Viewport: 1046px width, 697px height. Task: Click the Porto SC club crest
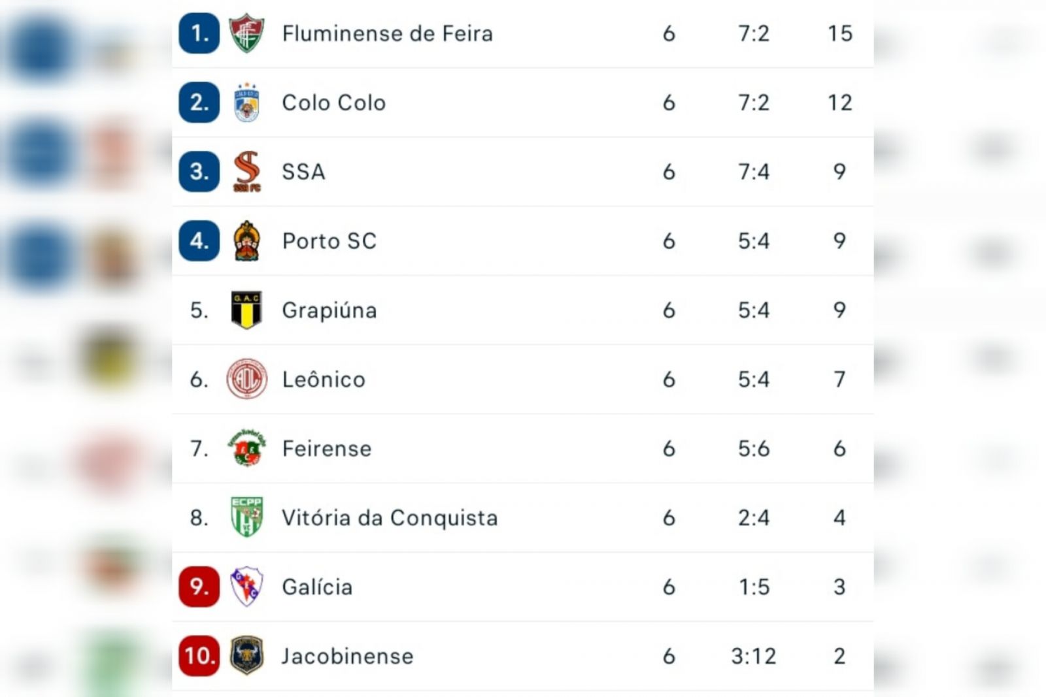246,241
